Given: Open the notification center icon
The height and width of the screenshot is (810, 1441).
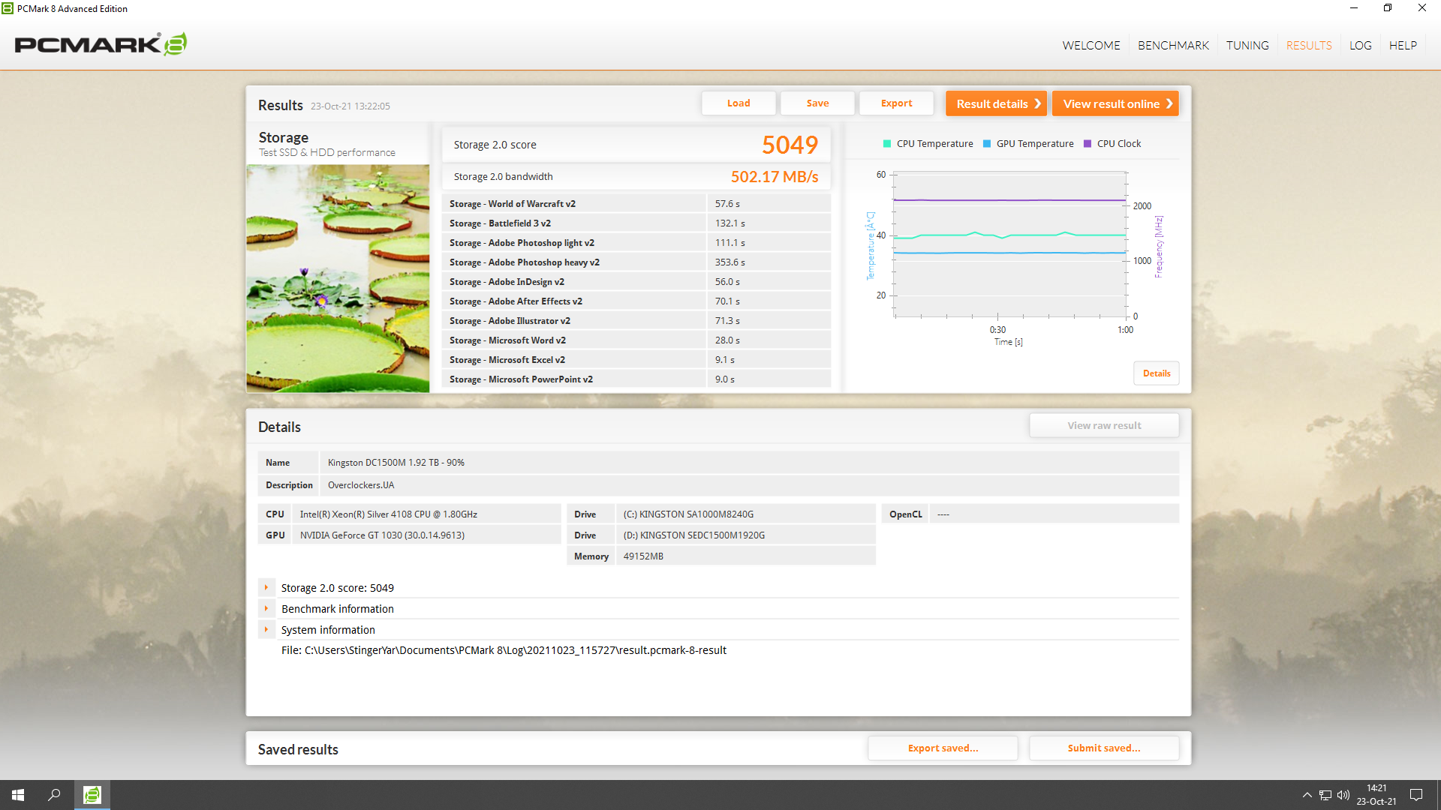Looking at the screenshot, I should pyautogui.click(x=1416, y=795).
